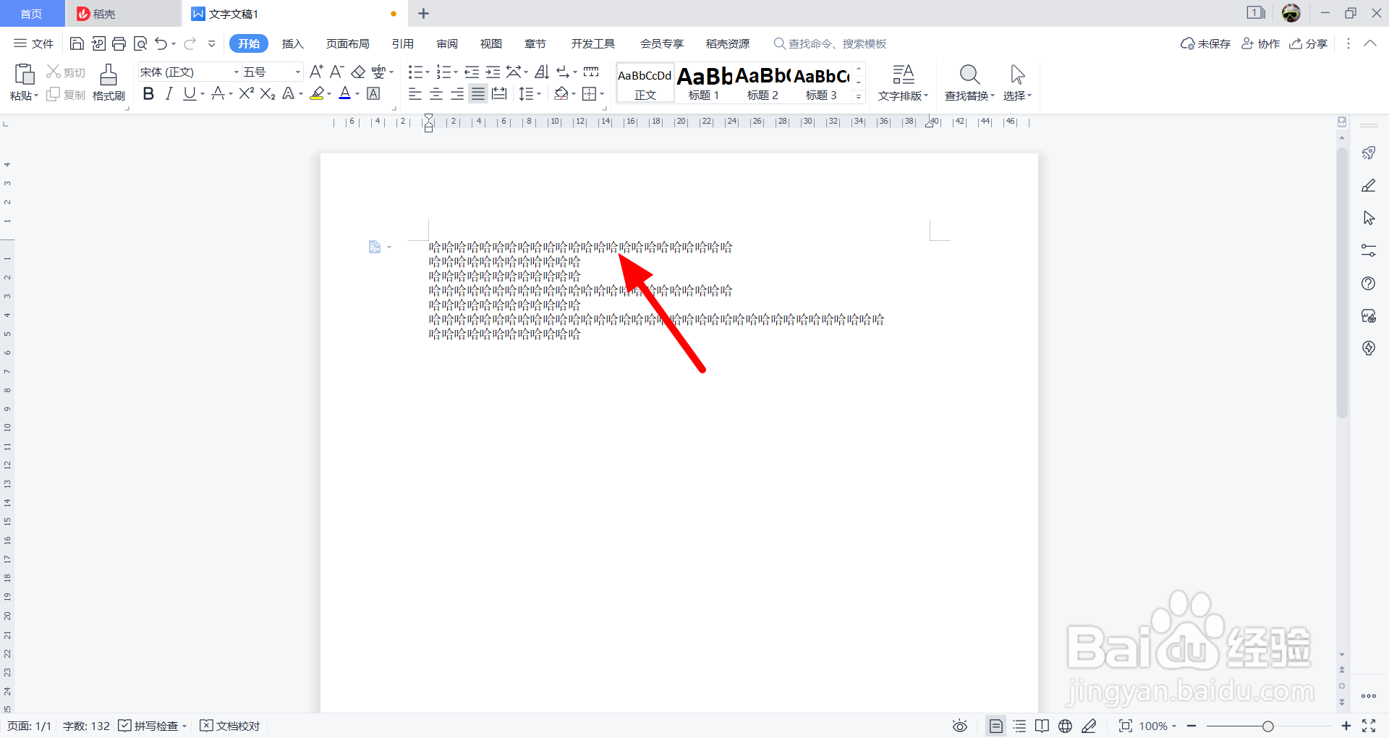Click the search commands box (查找命令)
Viewport: 1389px width, 738px height.
(831, 43)
